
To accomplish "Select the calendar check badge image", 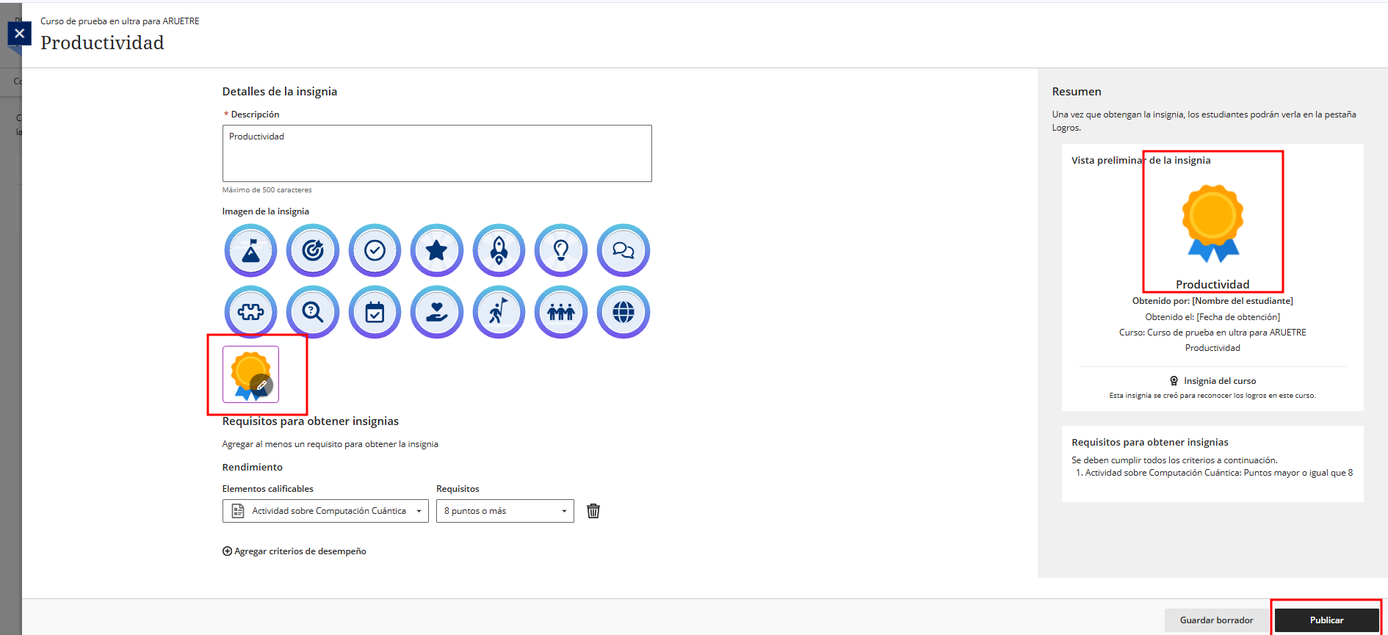I will [x=375, y=313].
